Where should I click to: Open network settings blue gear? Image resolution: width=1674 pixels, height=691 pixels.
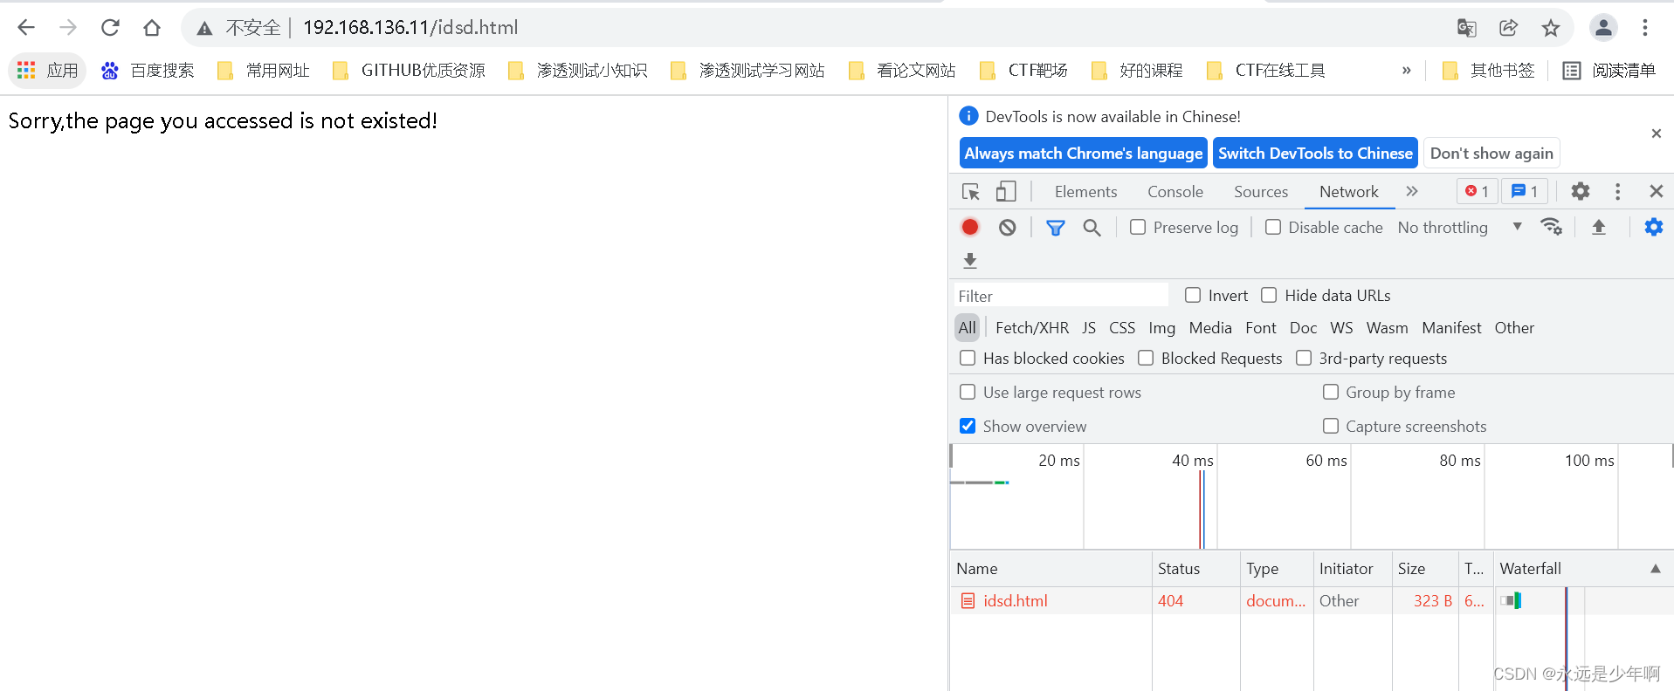click(x=1654, y=227)
